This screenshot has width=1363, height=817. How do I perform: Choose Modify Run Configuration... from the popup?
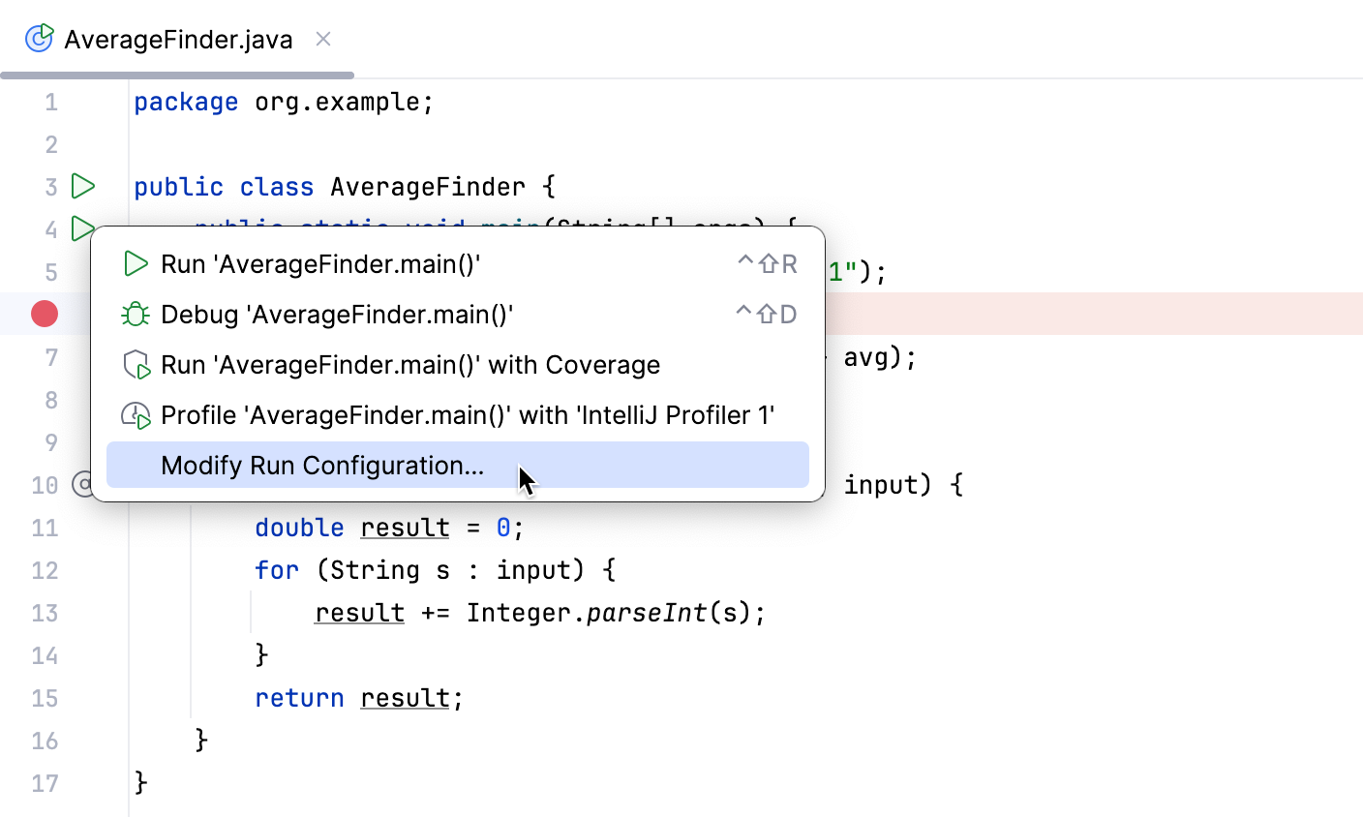322,466
